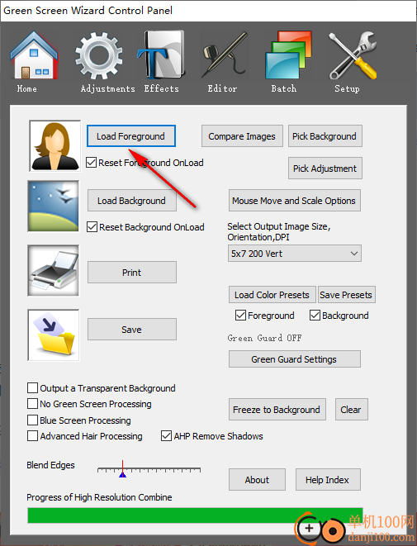Enable Output a Transparent Background

point(32,388)
